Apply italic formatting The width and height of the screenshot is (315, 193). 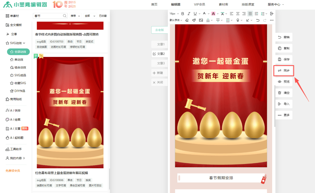(189, 14)
